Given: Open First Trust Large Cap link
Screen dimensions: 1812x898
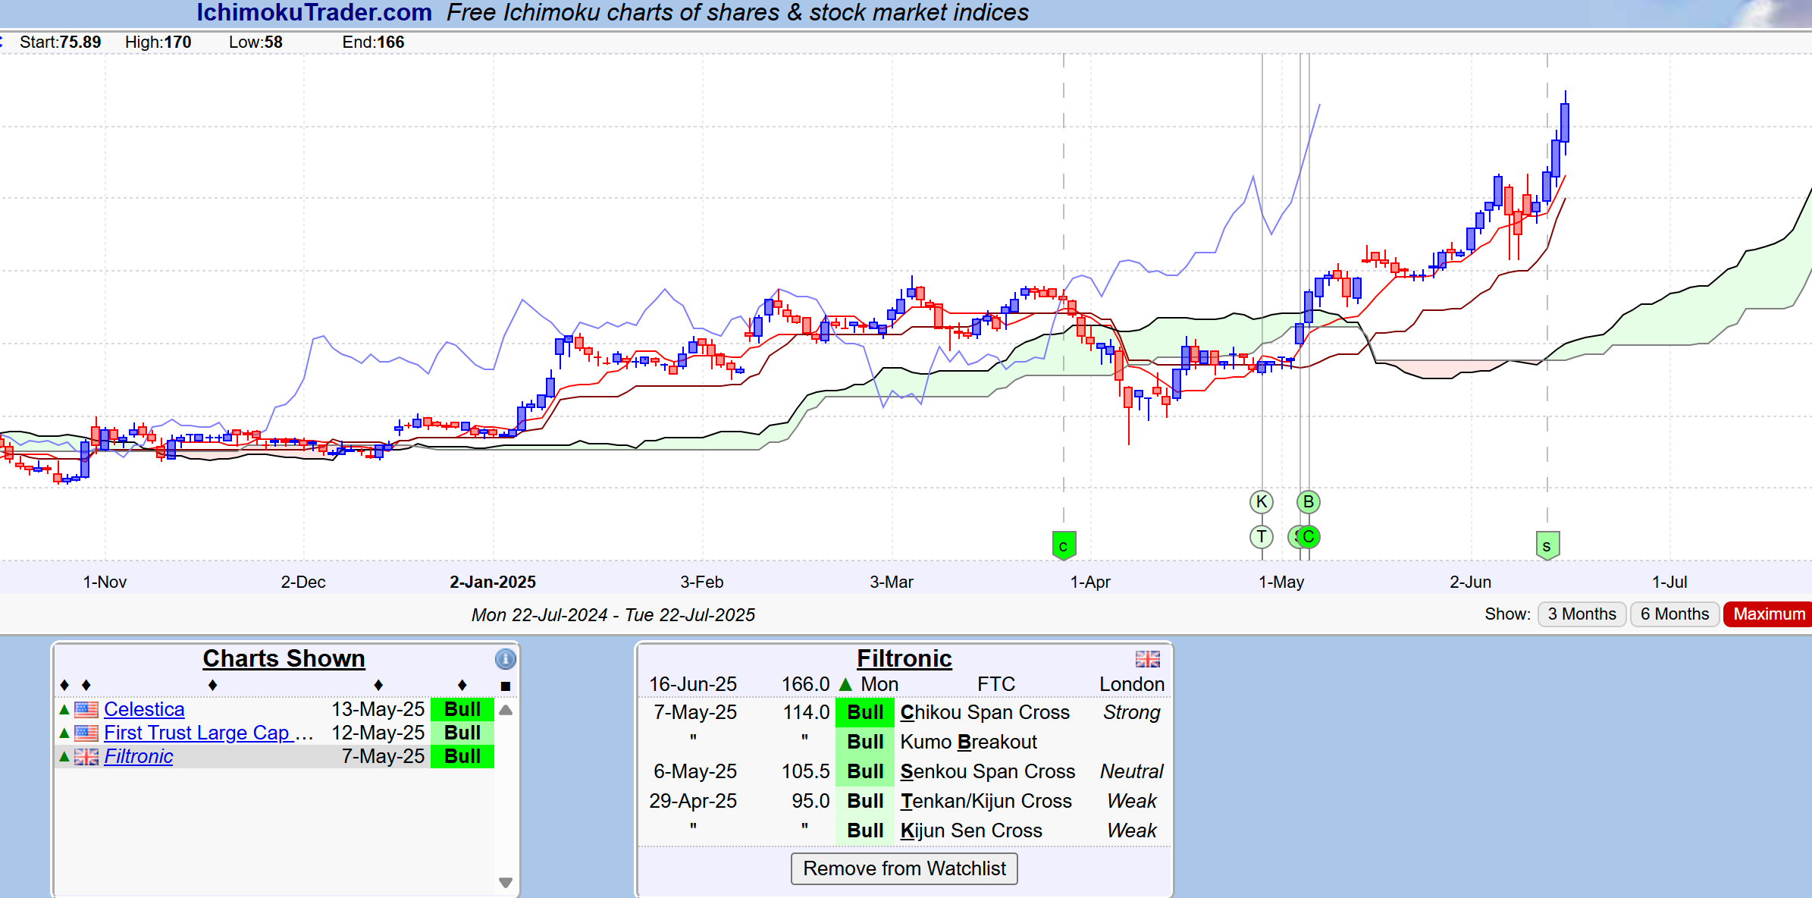Looking at the screenshot, I should [208, 733].
